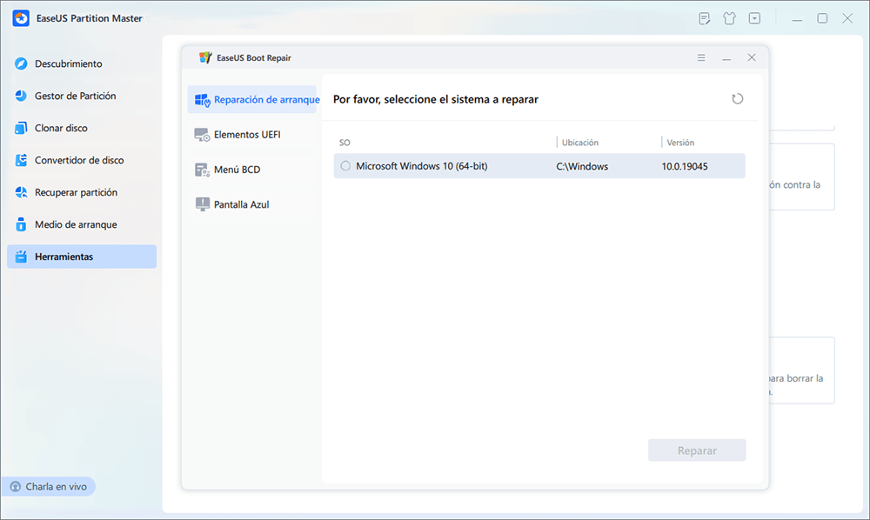Click the Gestor de Partición pie icon

point(21,96)
